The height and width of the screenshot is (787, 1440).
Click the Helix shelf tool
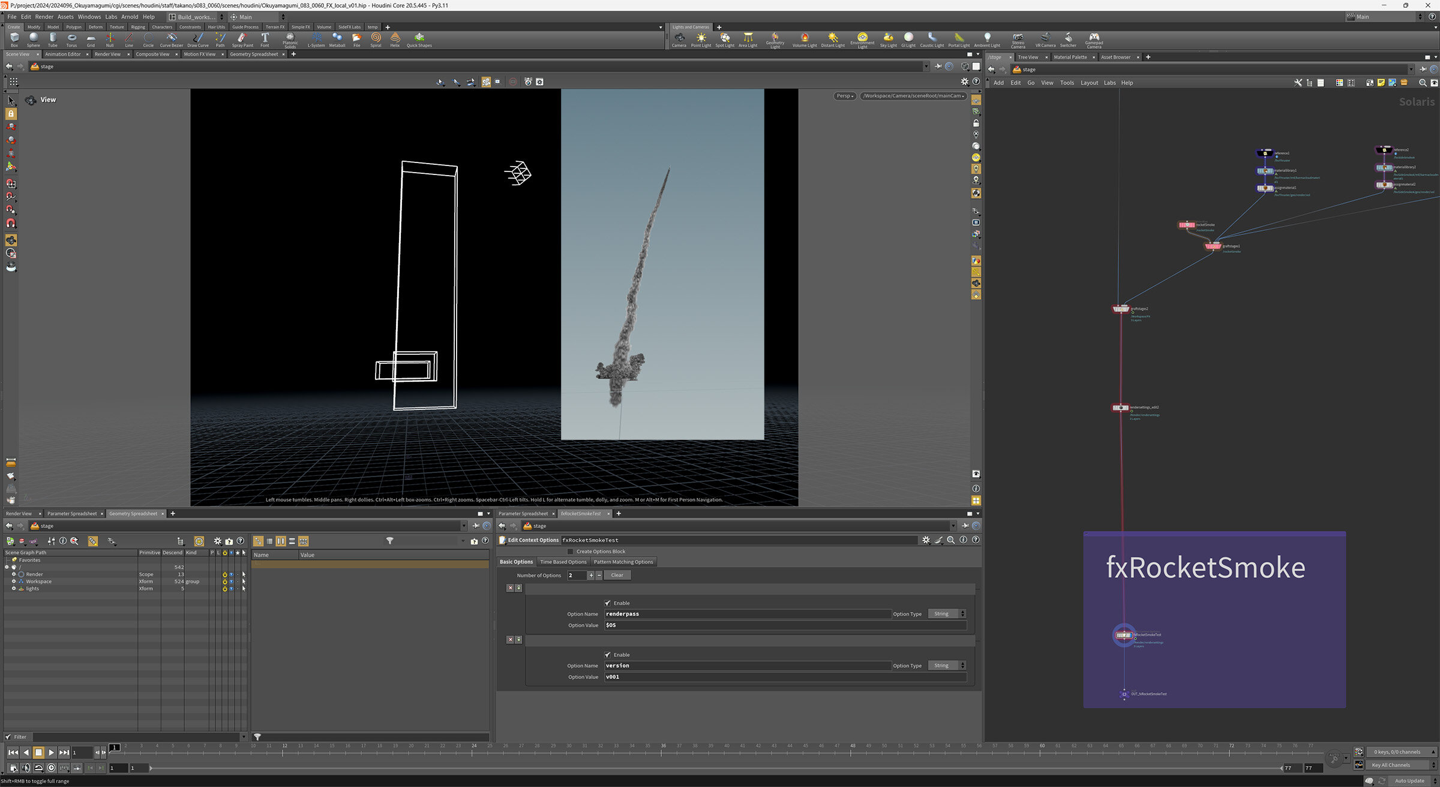pyautogui.click(x=395, y=39)
